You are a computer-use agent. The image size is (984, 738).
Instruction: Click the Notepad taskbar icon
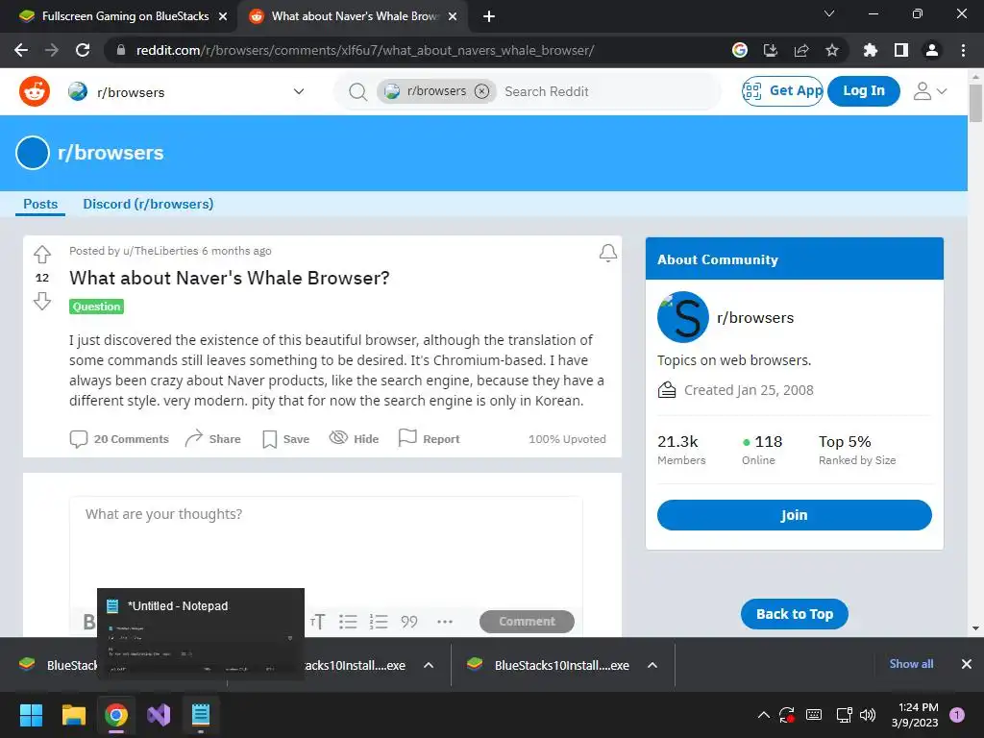click(x=200, y=715)
